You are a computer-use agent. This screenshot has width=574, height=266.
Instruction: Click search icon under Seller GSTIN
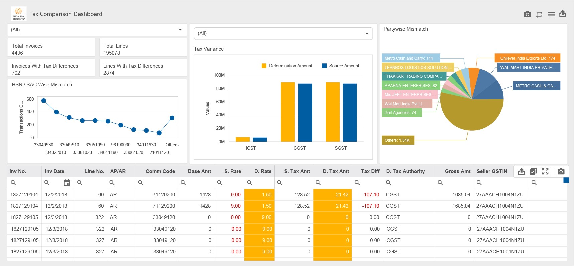tap(479, 183)
